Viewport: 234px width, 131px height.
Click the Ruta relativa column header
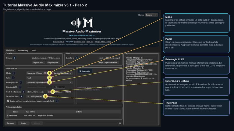click(30, 112)
